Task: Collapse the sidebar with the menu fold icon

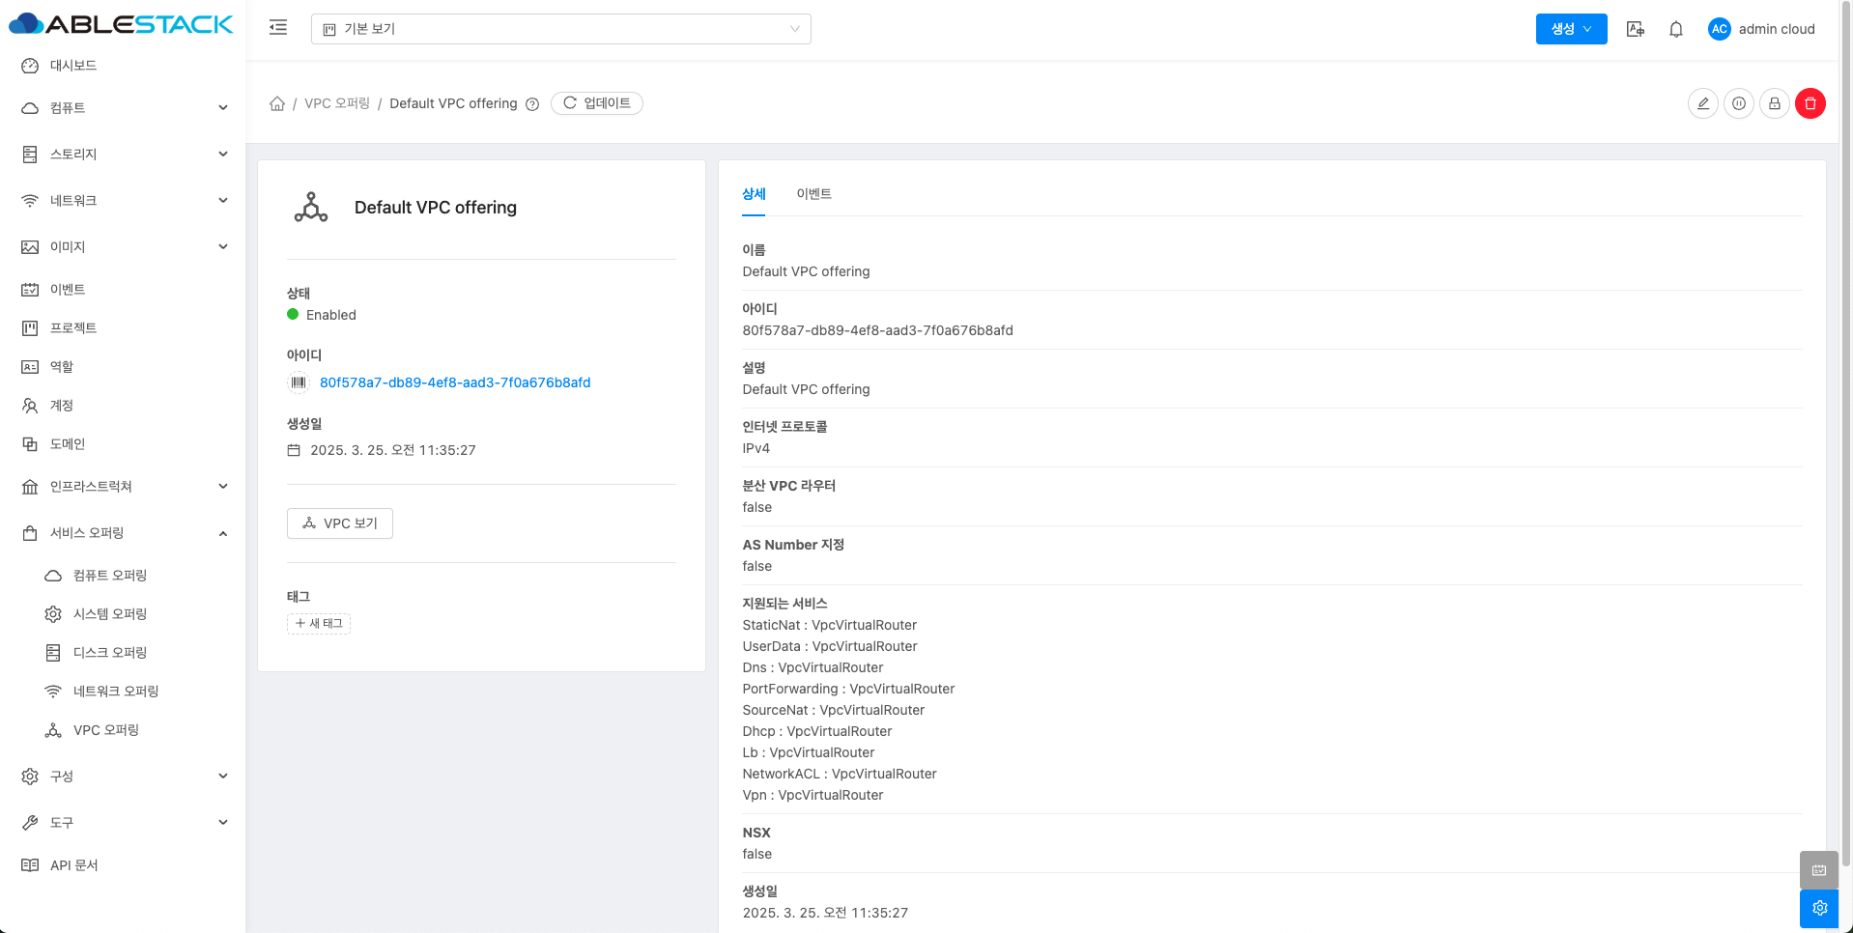Action: pyautogui.click(x=278, y=28)
